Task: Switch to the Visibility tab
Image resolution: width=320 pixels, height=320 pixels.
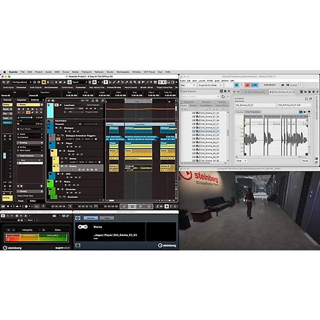Action: coord(35,100)
